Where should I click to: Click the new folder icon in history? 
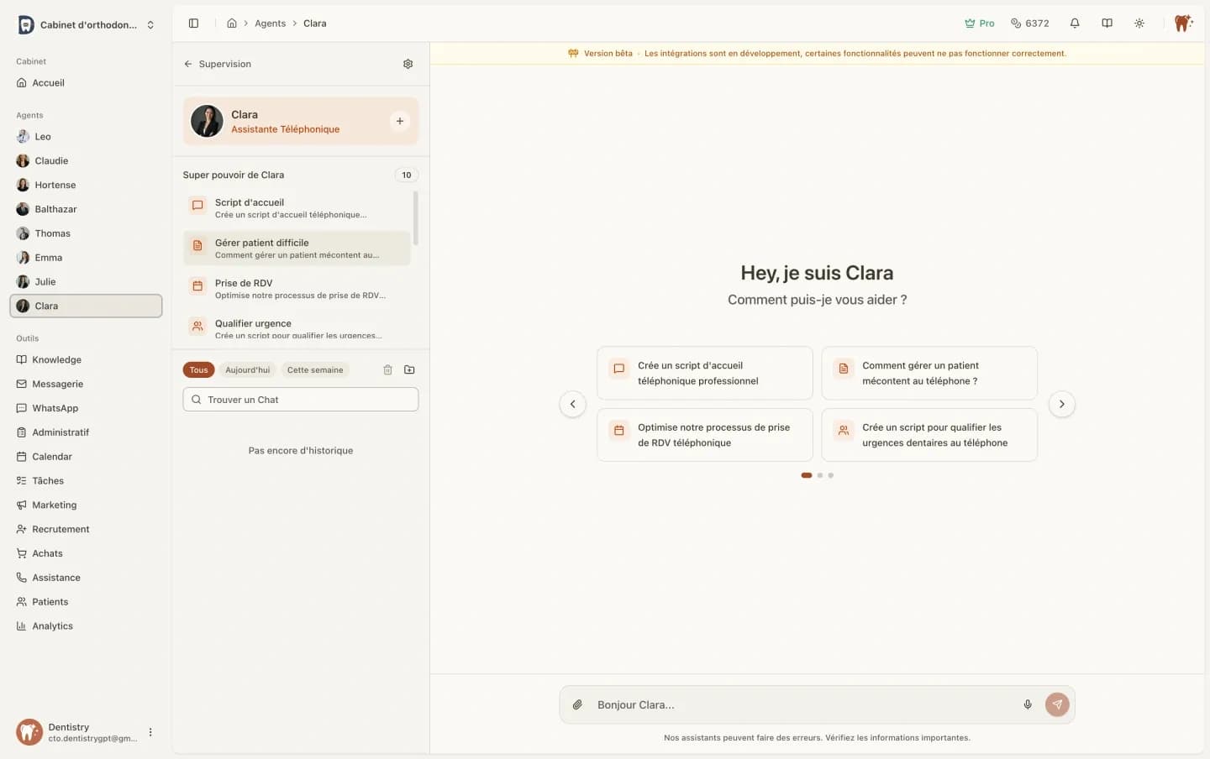tap(409, 369)
